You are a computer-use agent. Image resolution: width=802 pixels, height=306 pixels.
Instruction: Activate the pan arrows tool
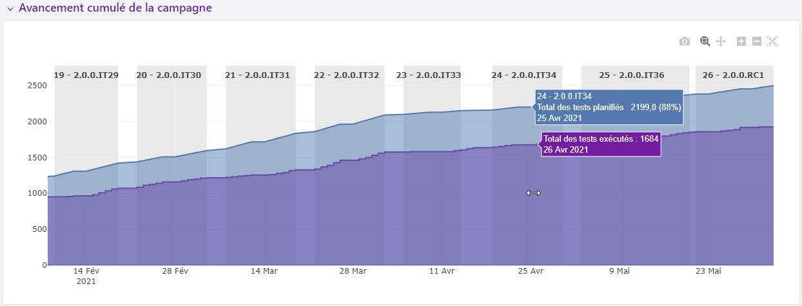tap(721, 41)
